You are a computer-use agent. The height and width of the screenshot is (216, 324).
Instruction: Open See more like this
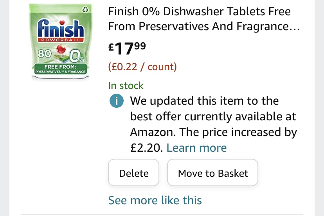pyautogui.click(x=155, y=200)
